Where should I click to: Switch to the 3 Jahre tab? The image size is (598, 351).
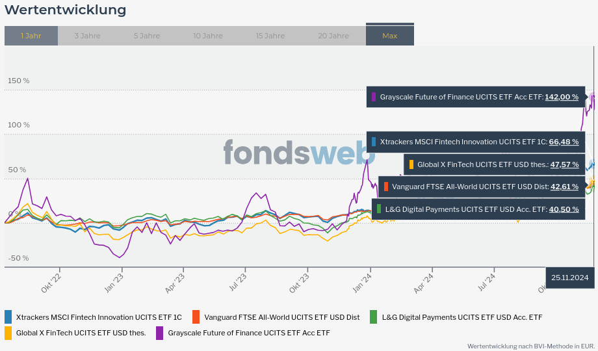[87, 36]
